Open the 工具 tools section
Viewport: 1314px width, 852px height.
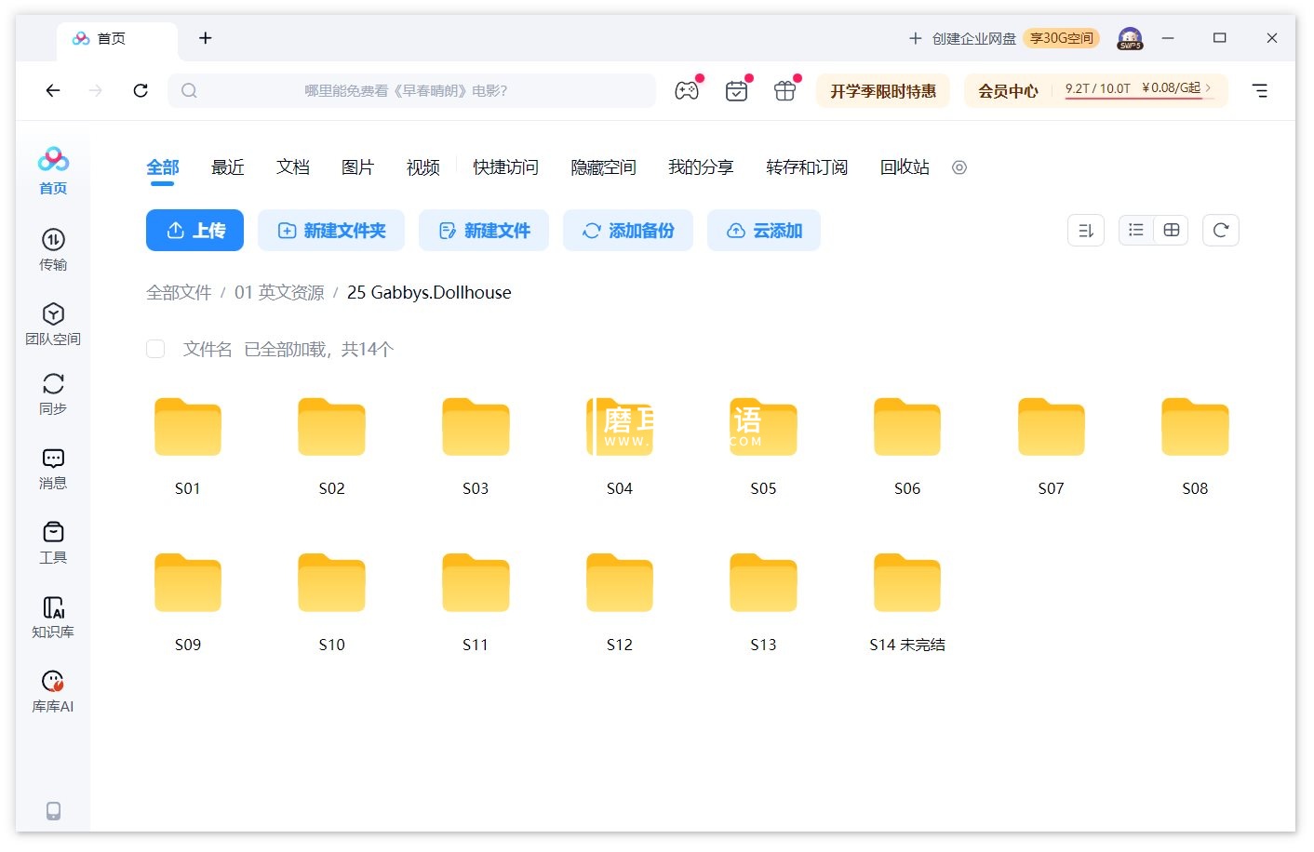[x=53, y=542]
